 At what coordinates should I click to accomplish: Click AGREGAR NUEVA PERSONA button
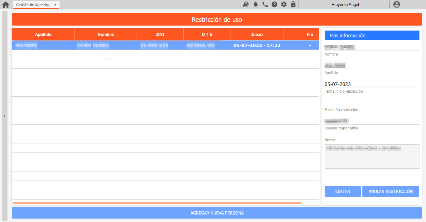pyautogui.click(x=217, y=213)
